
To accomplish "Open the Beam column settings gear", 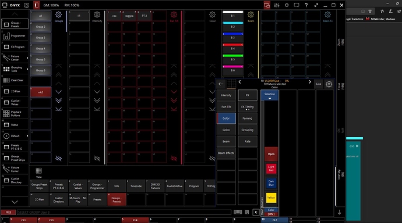I will click(251, 15).
